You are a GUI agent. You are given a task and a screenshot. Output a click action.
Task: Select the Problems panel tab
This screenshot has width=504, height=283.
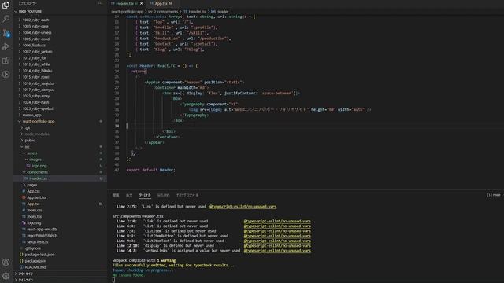[x=116, y=195]
